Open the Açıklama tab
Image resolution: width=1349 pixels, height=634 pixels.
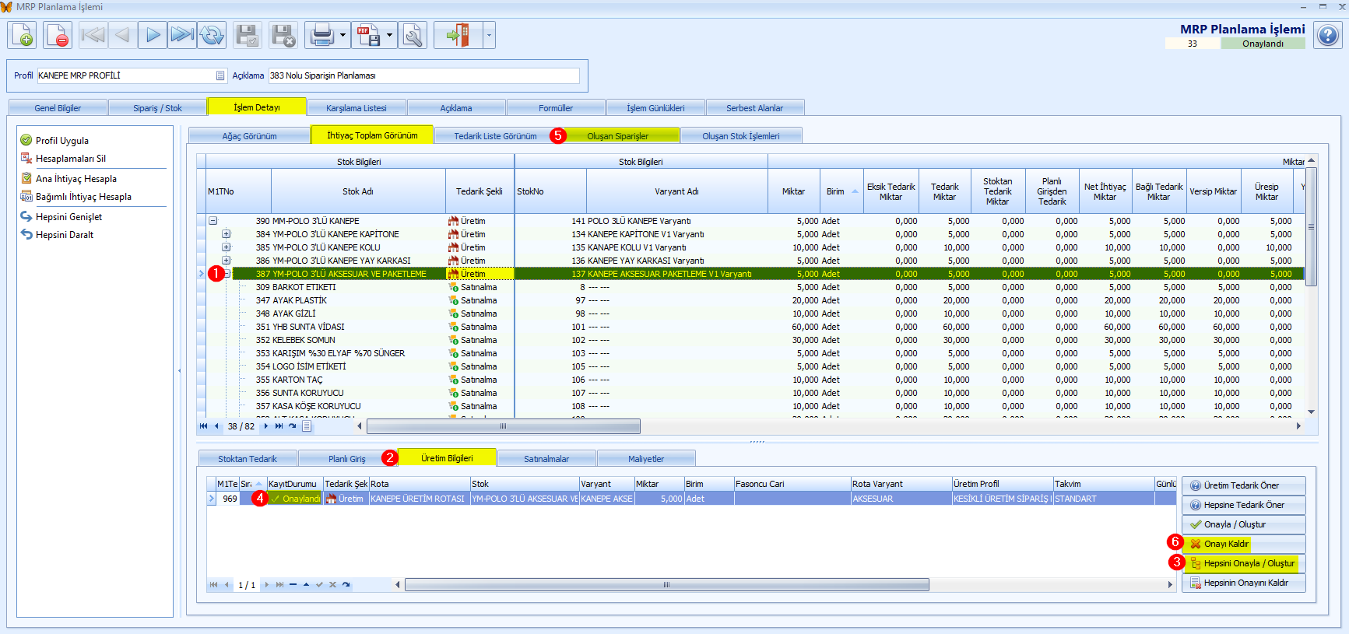click(455, 108)
